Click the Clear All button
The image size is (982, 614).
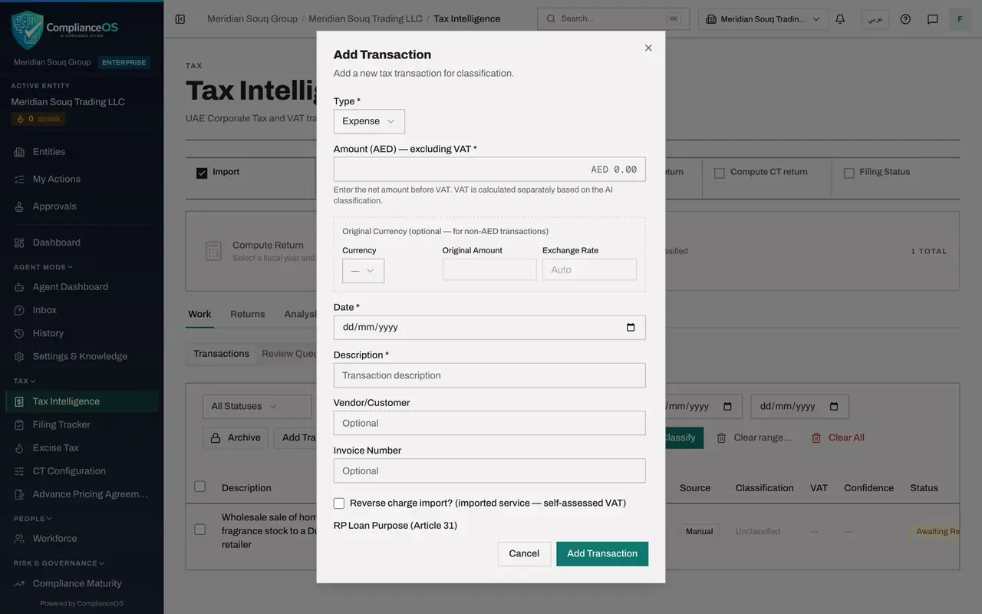coord(838,437)
